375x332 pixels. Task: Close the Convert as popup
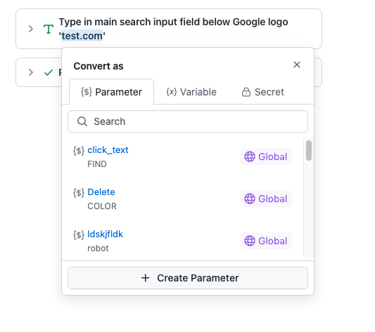coord(297,65)
